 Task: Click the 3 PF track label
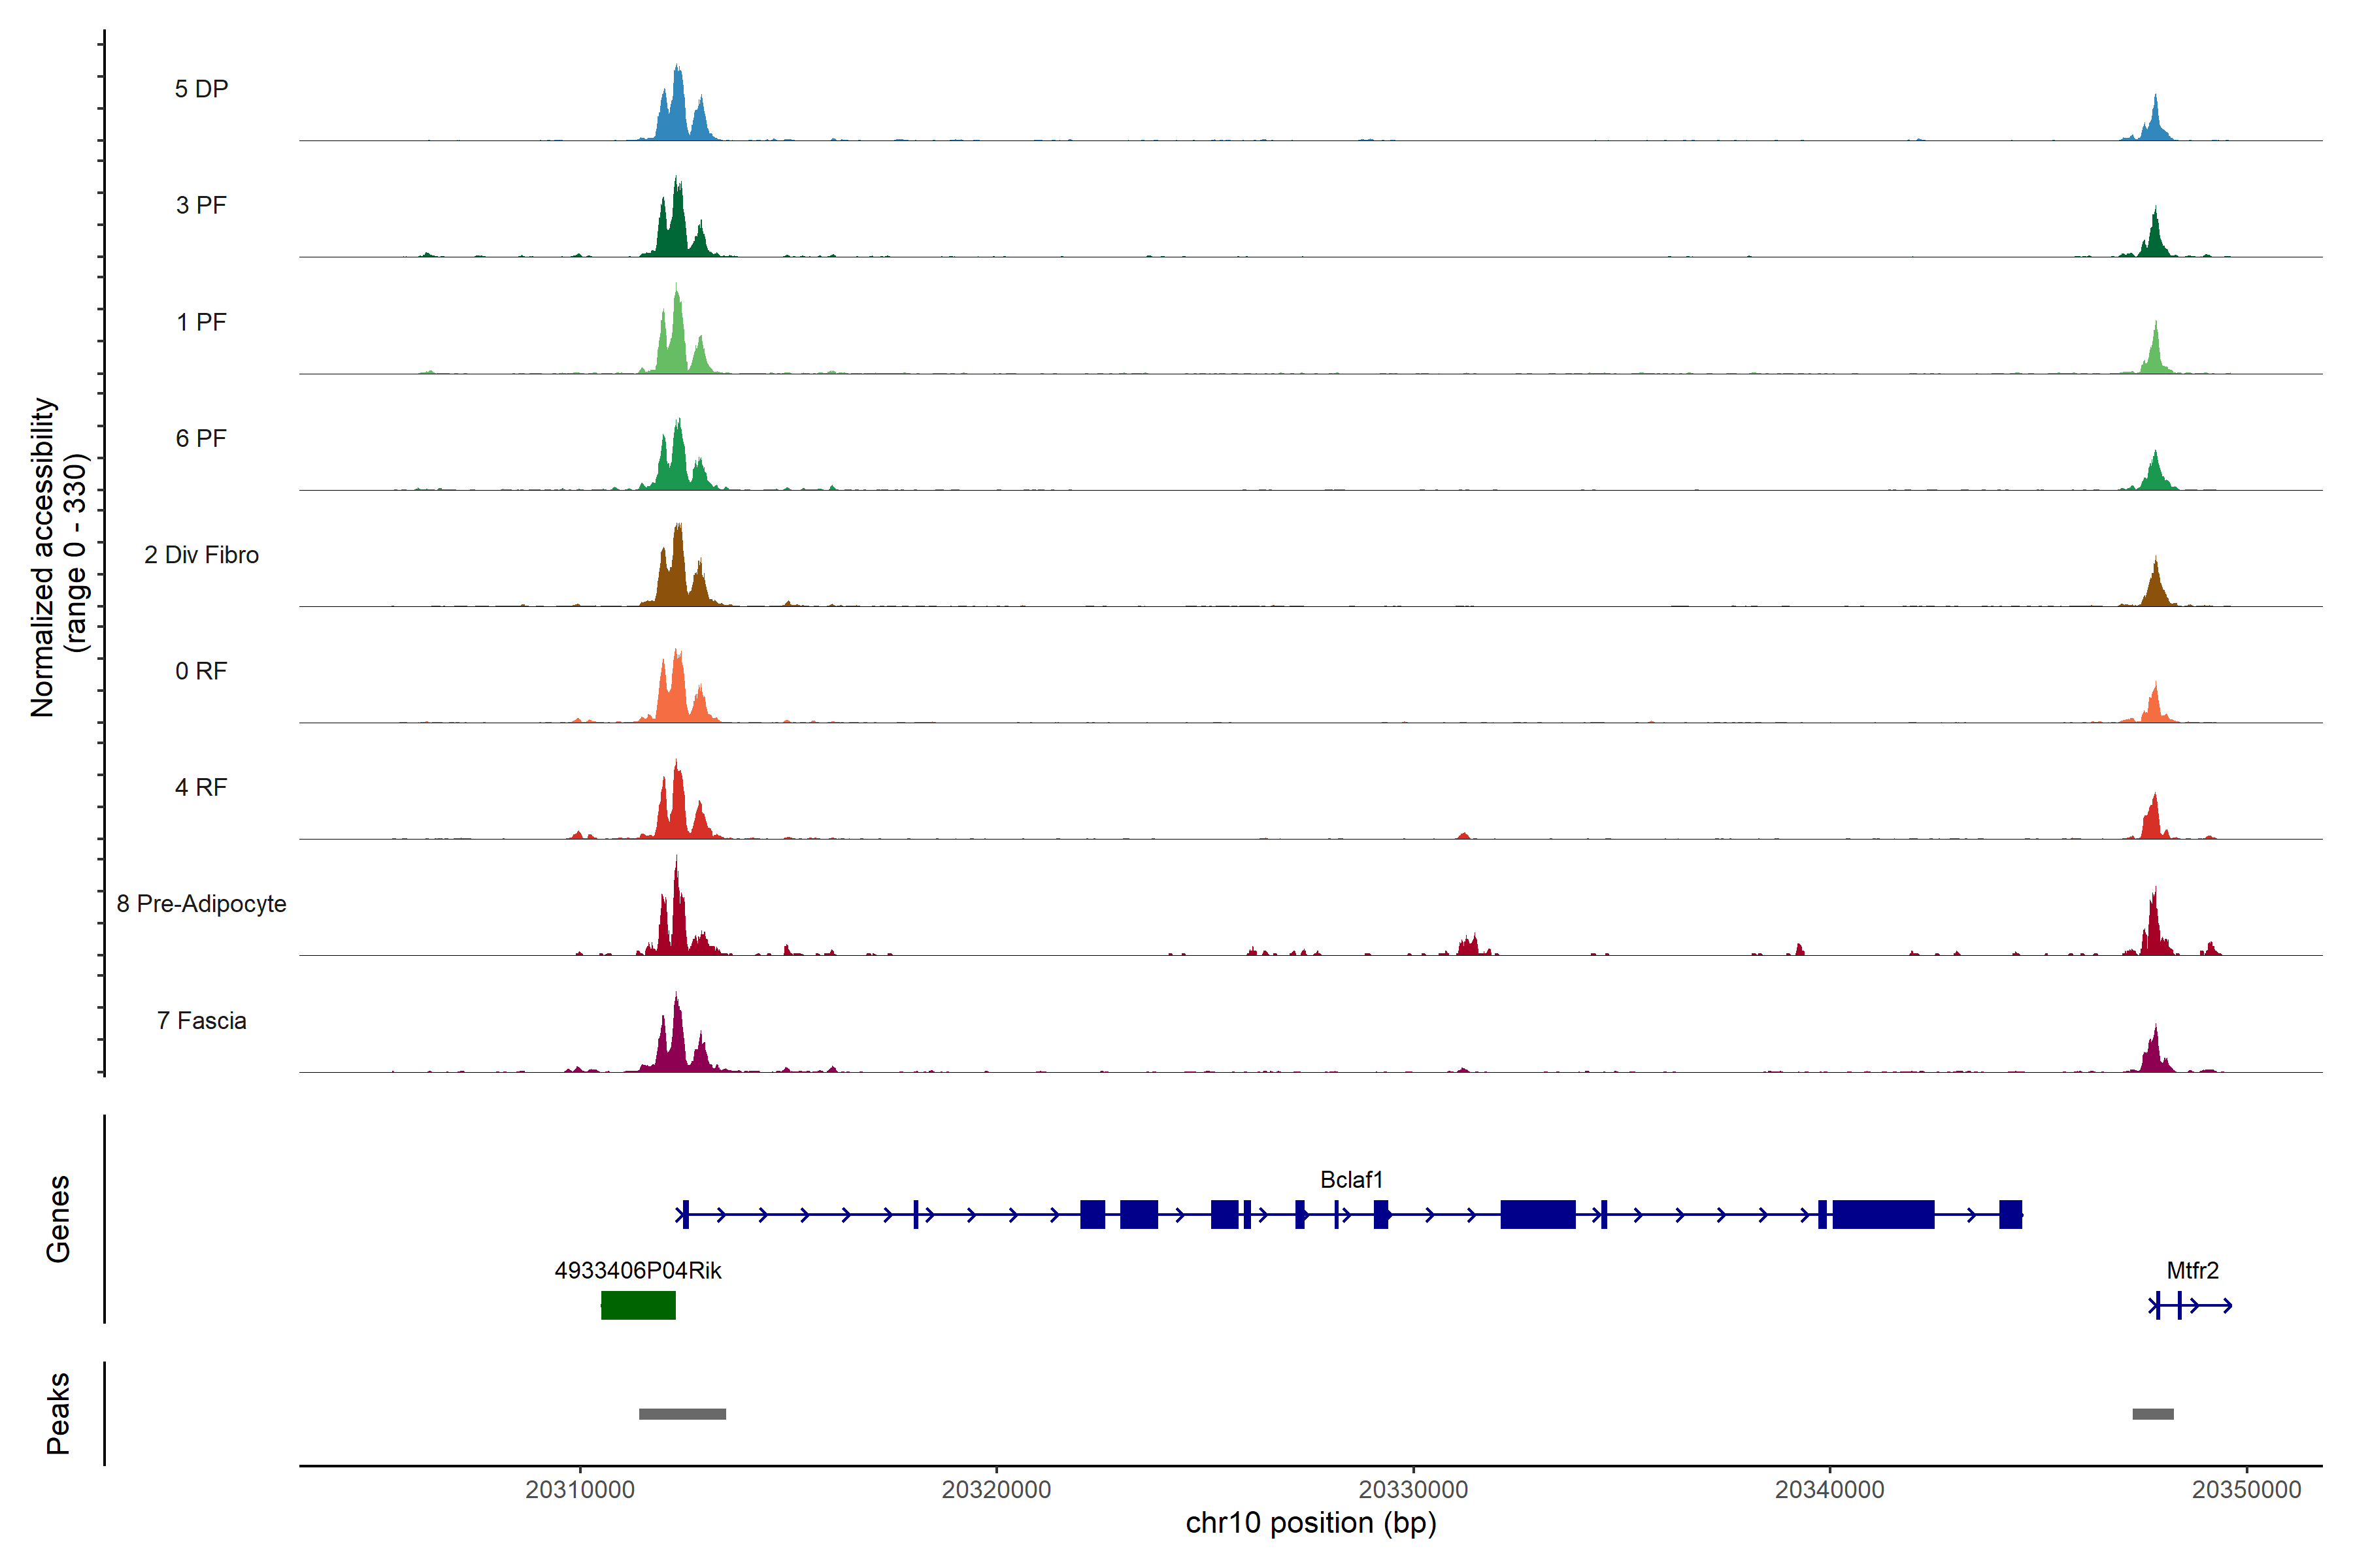pos(201,205)
